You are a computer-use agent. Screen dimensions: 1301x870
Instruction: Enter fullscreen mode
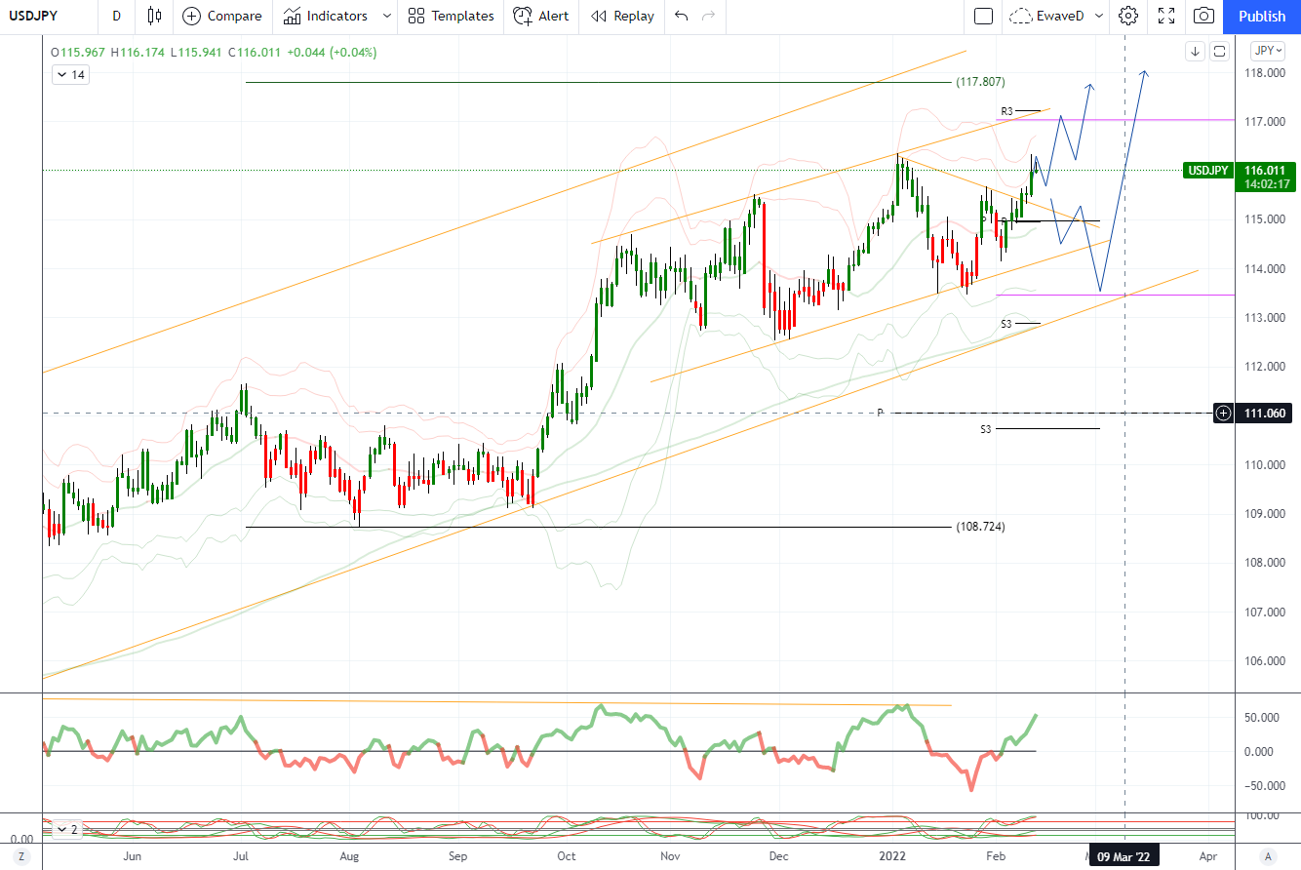pyautogui.click(x=1166, y=16)
